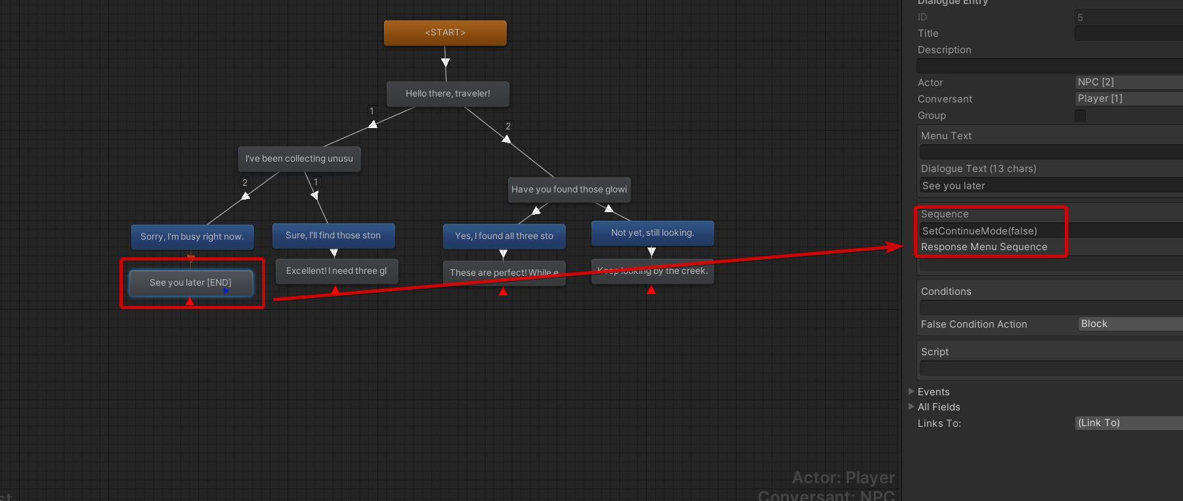Click the field under Response Menu Sequence
This screenshot has height=501, width=1183.
pos(1051,263)
